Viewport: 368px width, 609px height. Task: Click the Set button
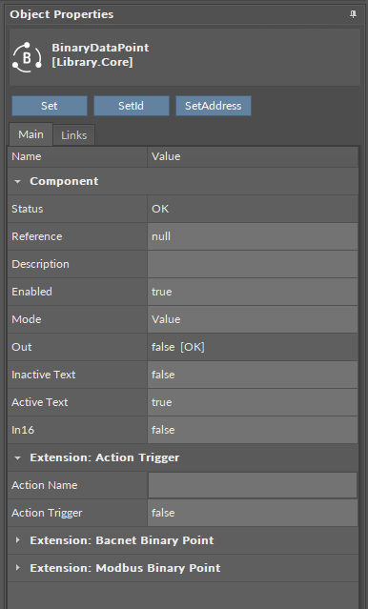click(50, 106)
